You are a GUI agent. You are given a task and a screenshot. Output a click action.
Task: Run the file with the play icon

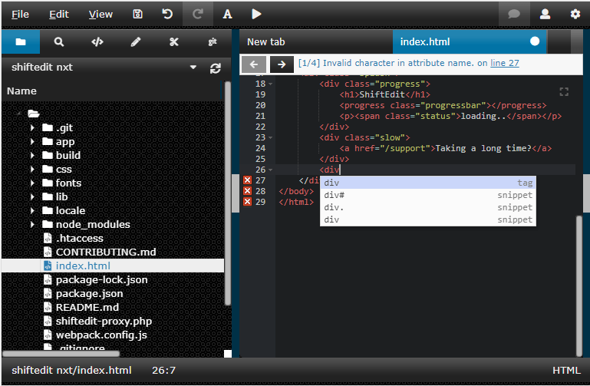256,14
